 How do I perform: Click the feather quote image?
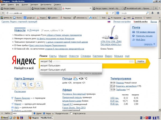pos(110,32)
